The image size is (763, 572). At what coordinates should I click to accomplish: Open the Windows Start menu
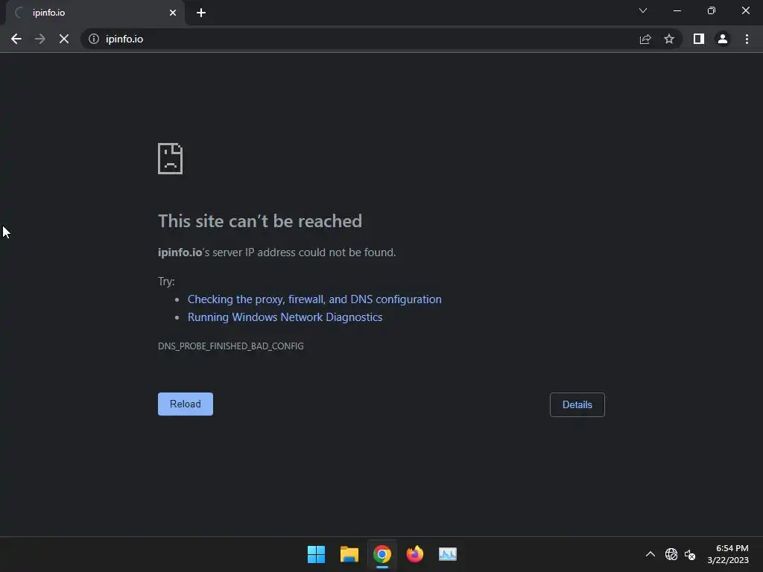(x=316, y=554)
